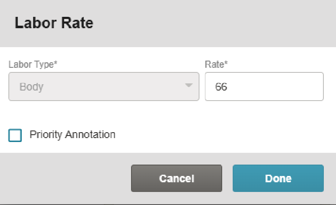Image resolution: width=336 pixels, height=205 pixels.
Task: Check the box next to Priority Annotation
Action: tap(15, 135)
